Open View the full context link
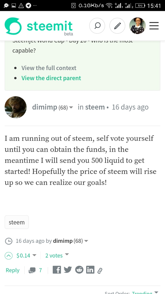This screenshot has width=165, height=294. pos(49,68)
